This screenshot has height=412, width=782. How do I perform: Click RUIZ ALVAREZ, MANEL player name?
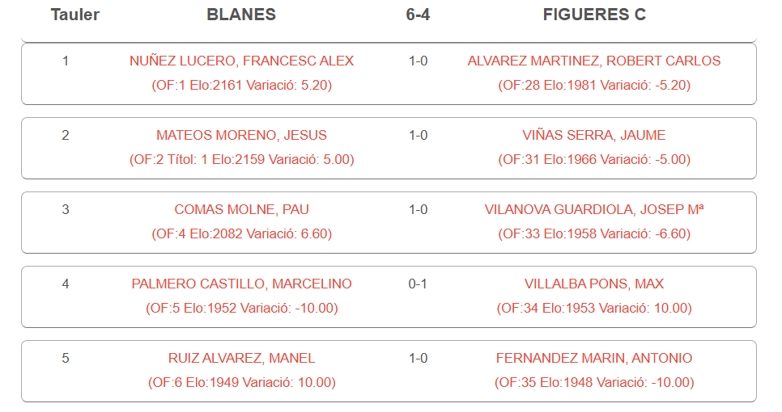tap(241, 358)
